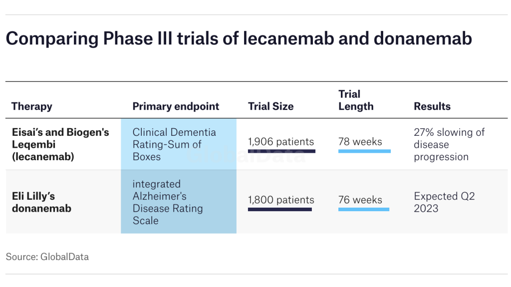Click the Expected Q2 2023 result
This screenshot has height=287, width=511.
coord(444,202)
